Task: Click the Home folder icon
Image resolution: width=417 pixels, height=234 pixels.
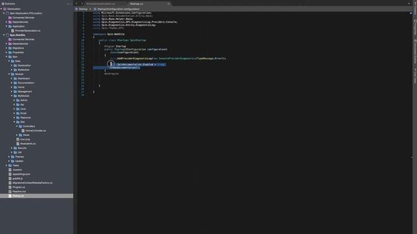Action: coord(15,87)
